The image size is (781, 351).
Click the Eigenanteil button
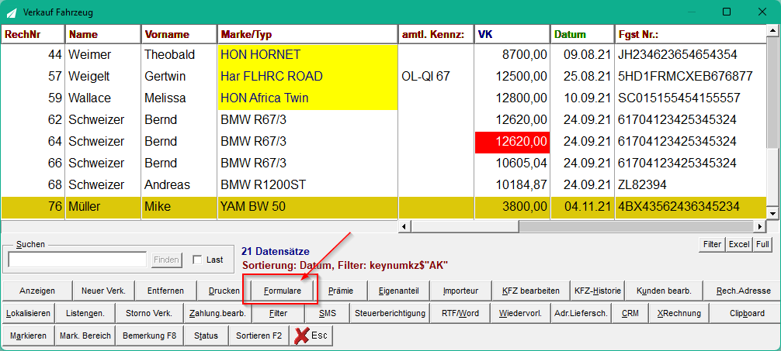click(398, 291)
